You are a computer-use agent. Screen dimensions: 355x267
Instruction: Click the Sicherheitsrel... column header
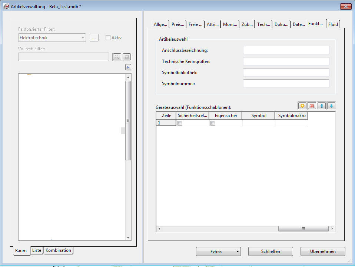click(192, 116)
